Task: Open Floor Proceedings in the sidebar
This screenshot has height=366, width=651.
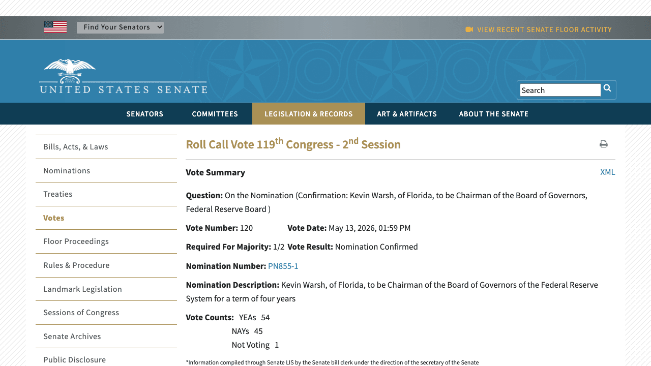Action: click(x=106, y=241)
